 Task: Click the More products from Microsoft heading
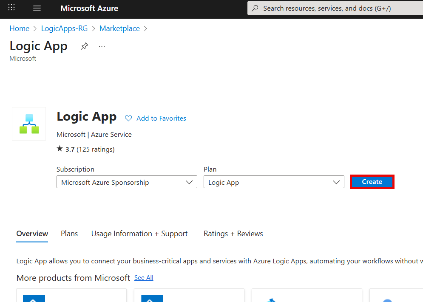point(73,278)
